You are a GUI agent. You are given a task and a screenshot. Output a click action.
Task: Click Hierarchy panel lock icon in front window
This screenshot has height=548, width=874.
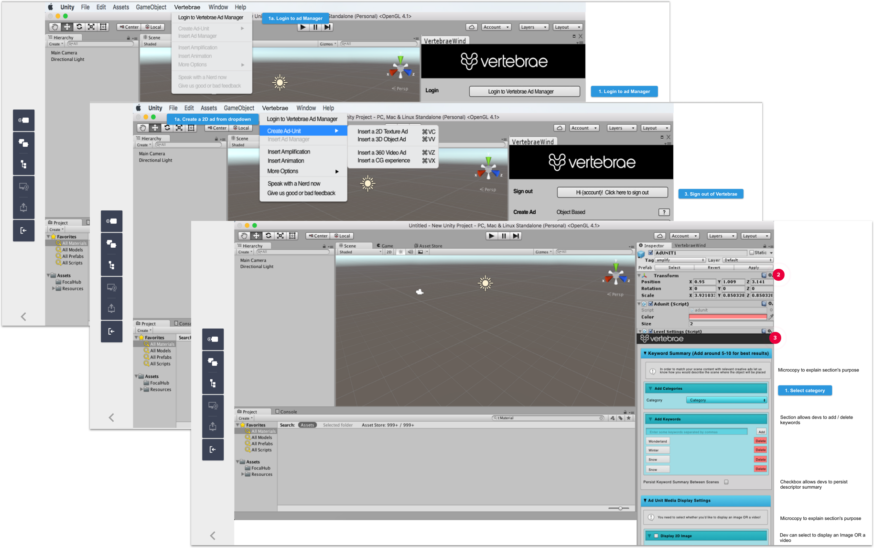coord(324,246)
